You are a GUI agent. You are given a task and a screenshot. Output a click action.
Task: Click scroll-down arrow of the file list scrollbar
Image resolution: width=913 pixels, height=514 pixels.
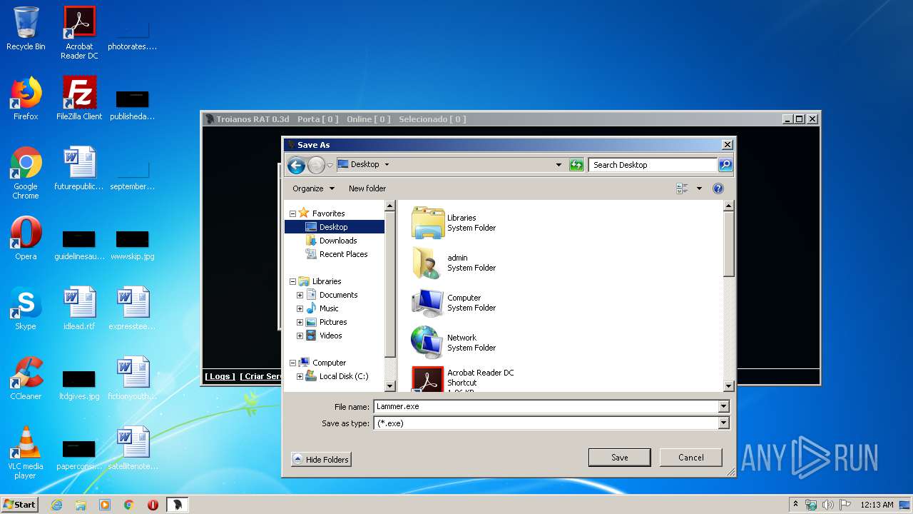[x=728, y=386]
